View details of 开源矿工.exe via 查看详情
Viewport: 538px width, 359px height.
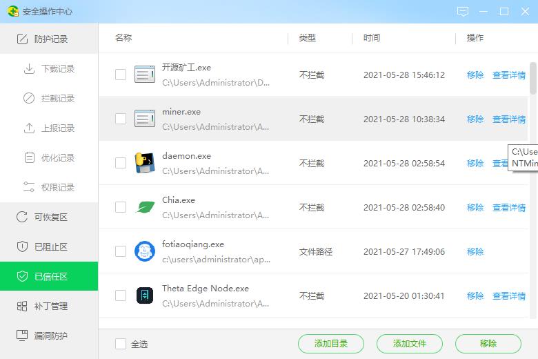(509, 75)
